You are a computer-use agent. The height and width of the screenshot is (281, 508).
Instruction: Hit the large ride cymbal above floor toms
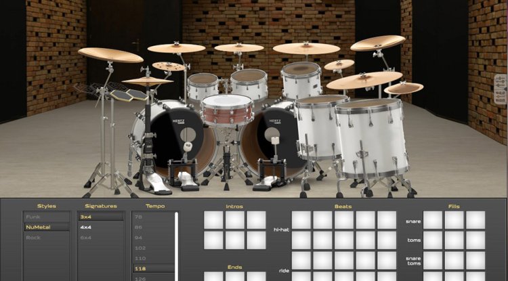[364, 81]
